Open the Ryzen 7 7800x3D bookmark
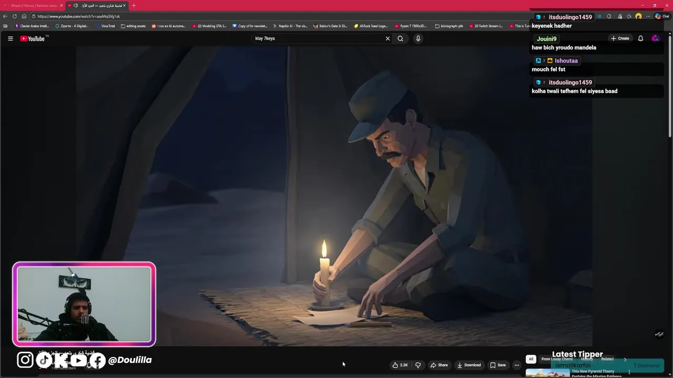This screenshot has width=673, height=378. 411,26
